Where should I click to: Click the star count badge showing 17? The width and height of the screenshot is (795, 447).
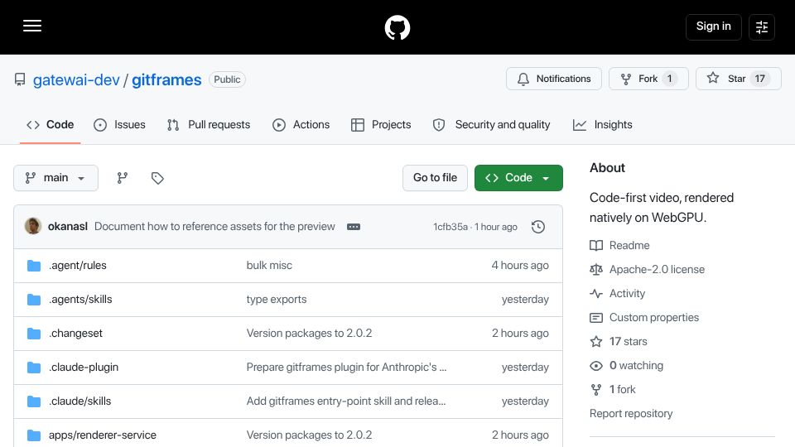coord(759,79)
